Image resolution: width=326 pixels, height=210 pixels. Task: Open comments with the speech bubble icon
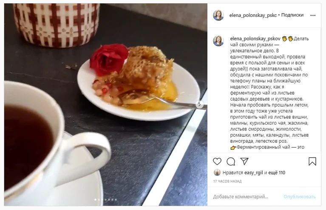click(231, 161)
